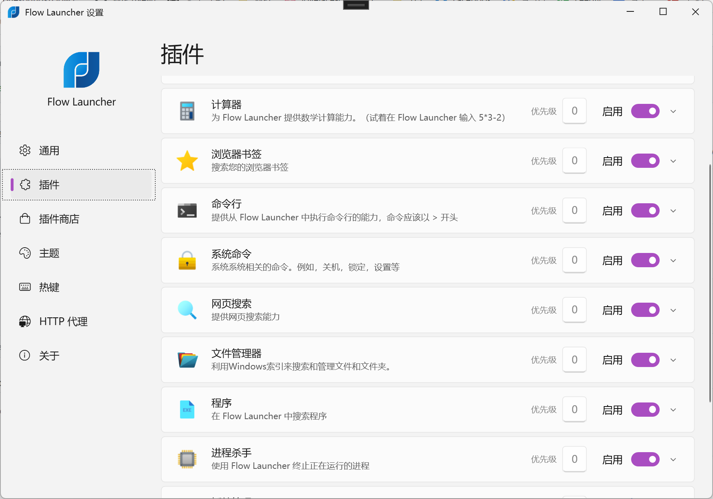Show the 程序 plugin settings chevron

(x=673, y=409)
